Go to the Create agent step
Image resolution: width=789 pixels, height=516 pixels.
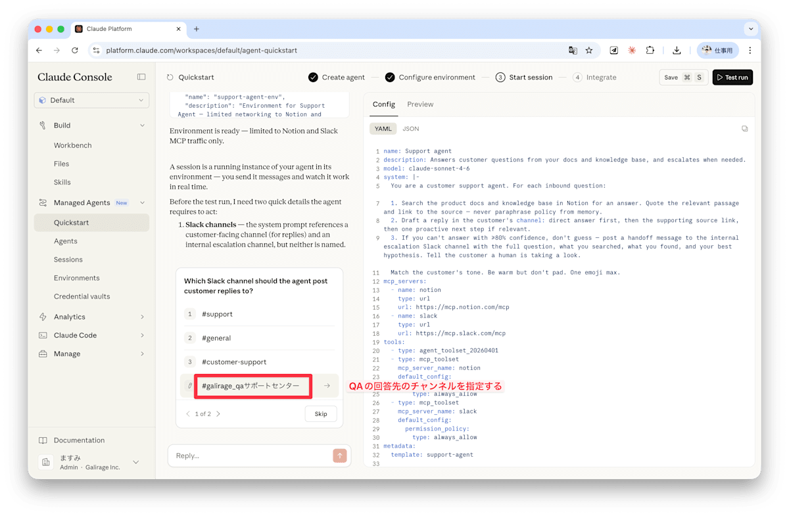coord(337,77)
